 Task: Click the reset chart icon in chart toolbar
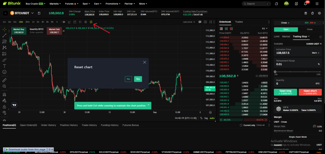[91, 22]
